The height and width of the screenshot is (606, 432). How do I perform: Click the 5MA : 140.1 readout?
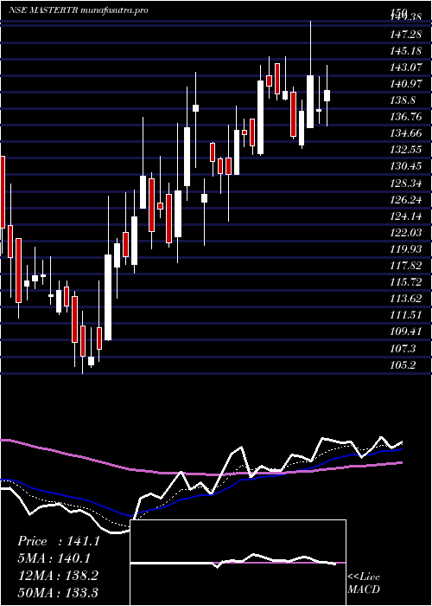pos(56,558)
